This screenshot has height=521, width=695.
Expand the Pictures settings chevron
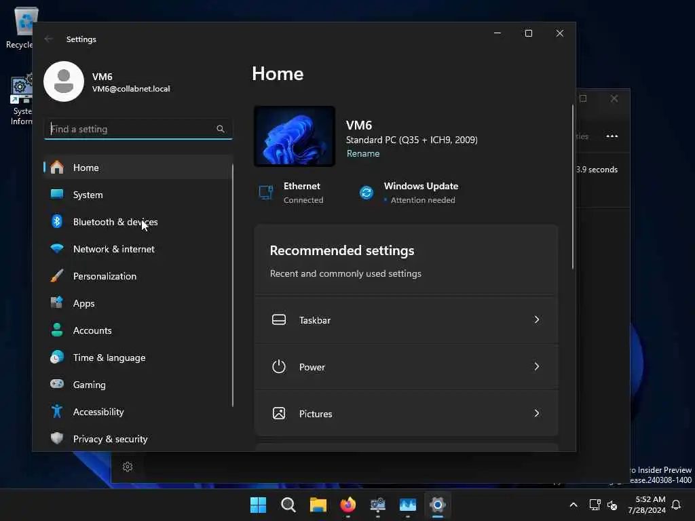click(x=537, y=413)
